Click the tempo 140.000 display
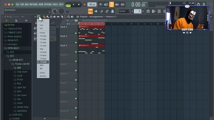The width and height of the screenshot is (214, 120). pos(92,4)
